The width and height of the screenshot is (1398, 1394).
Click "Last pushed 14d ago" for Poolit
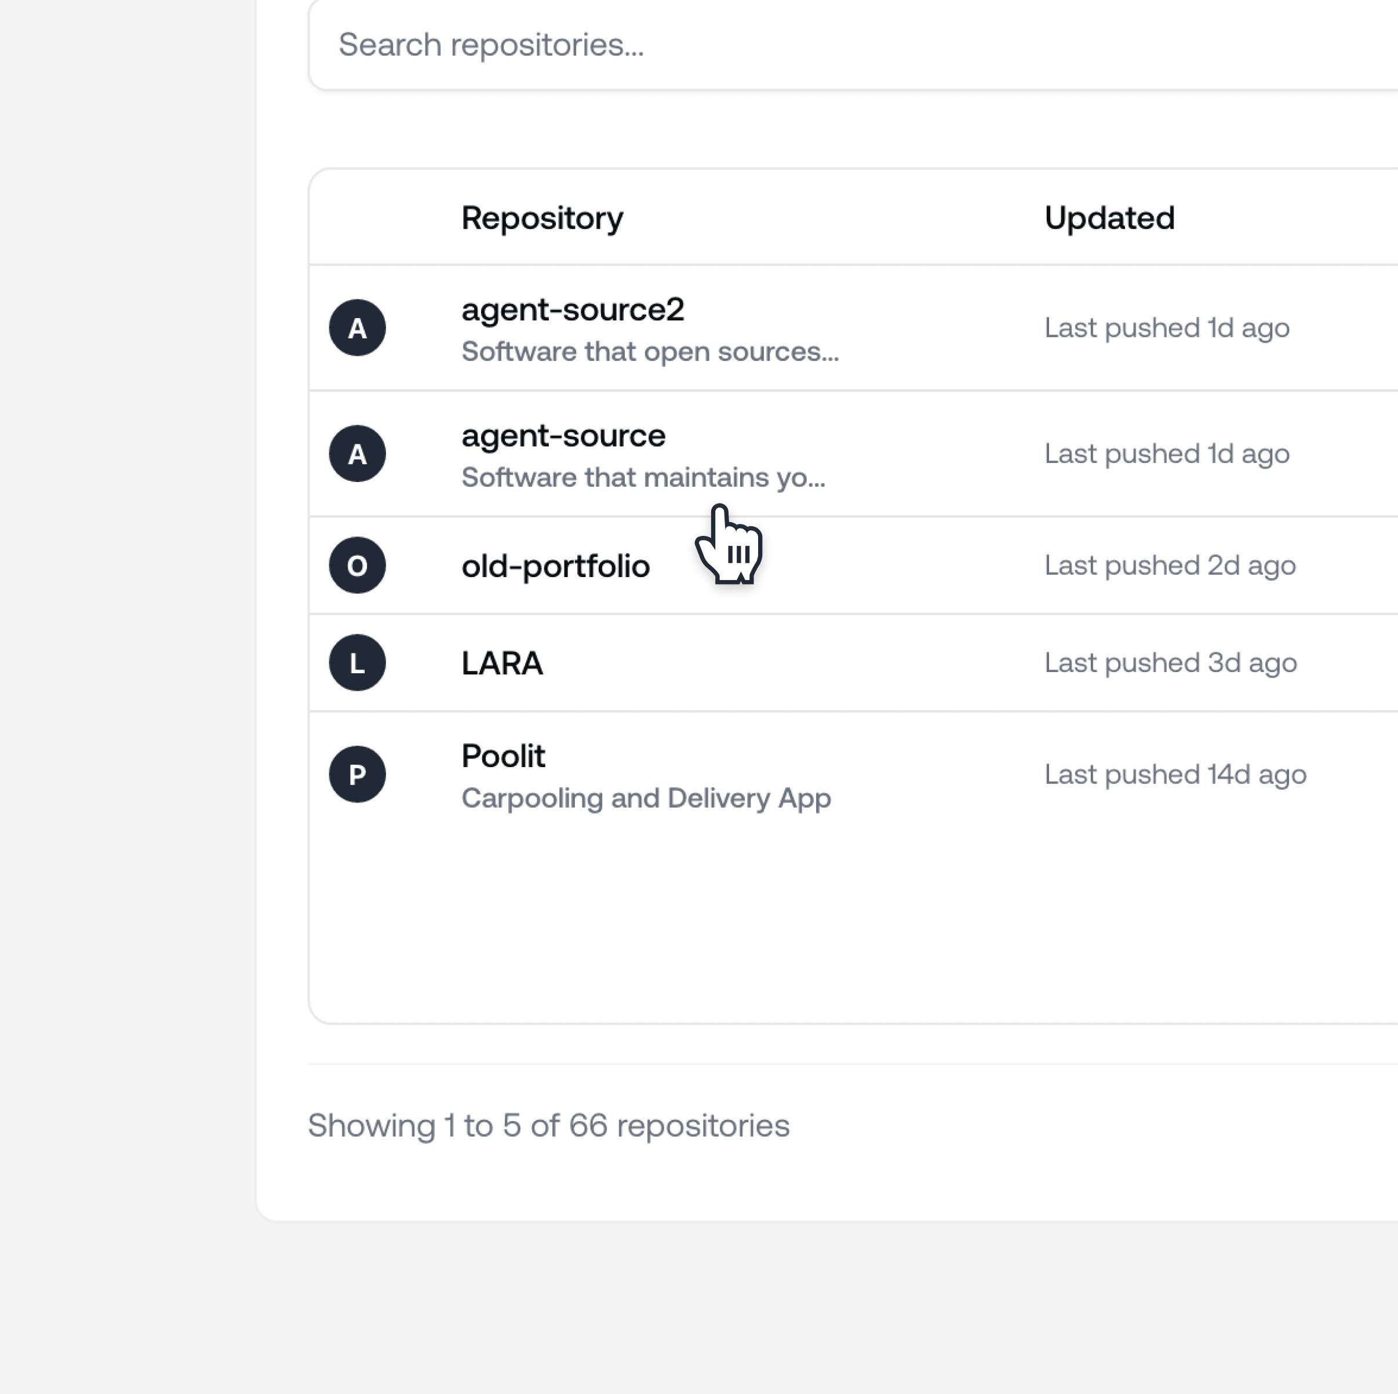coord(1174,774)
